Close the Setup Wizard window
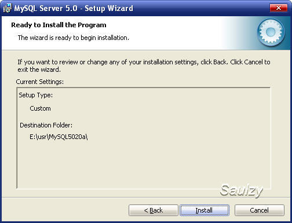The width and height of the screenshot is (292, 223). (x=278, y=8)
